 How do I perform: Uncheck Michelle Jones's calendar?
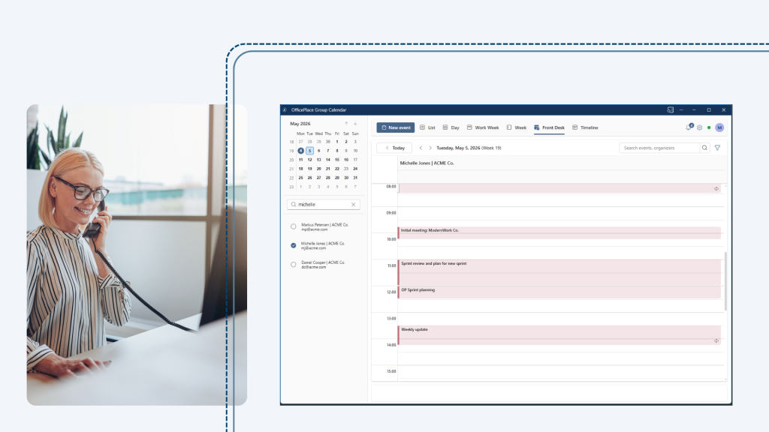[294, 245]
